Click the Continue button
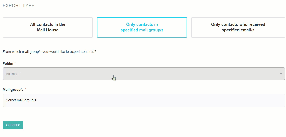The width and height of the screenshot is (286, 137). coord(13,125)
